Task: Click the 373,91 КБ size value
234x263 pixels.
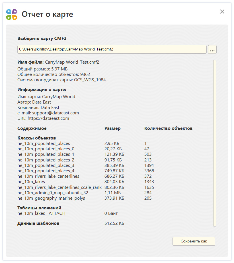Action: click(x=114, y=198)
